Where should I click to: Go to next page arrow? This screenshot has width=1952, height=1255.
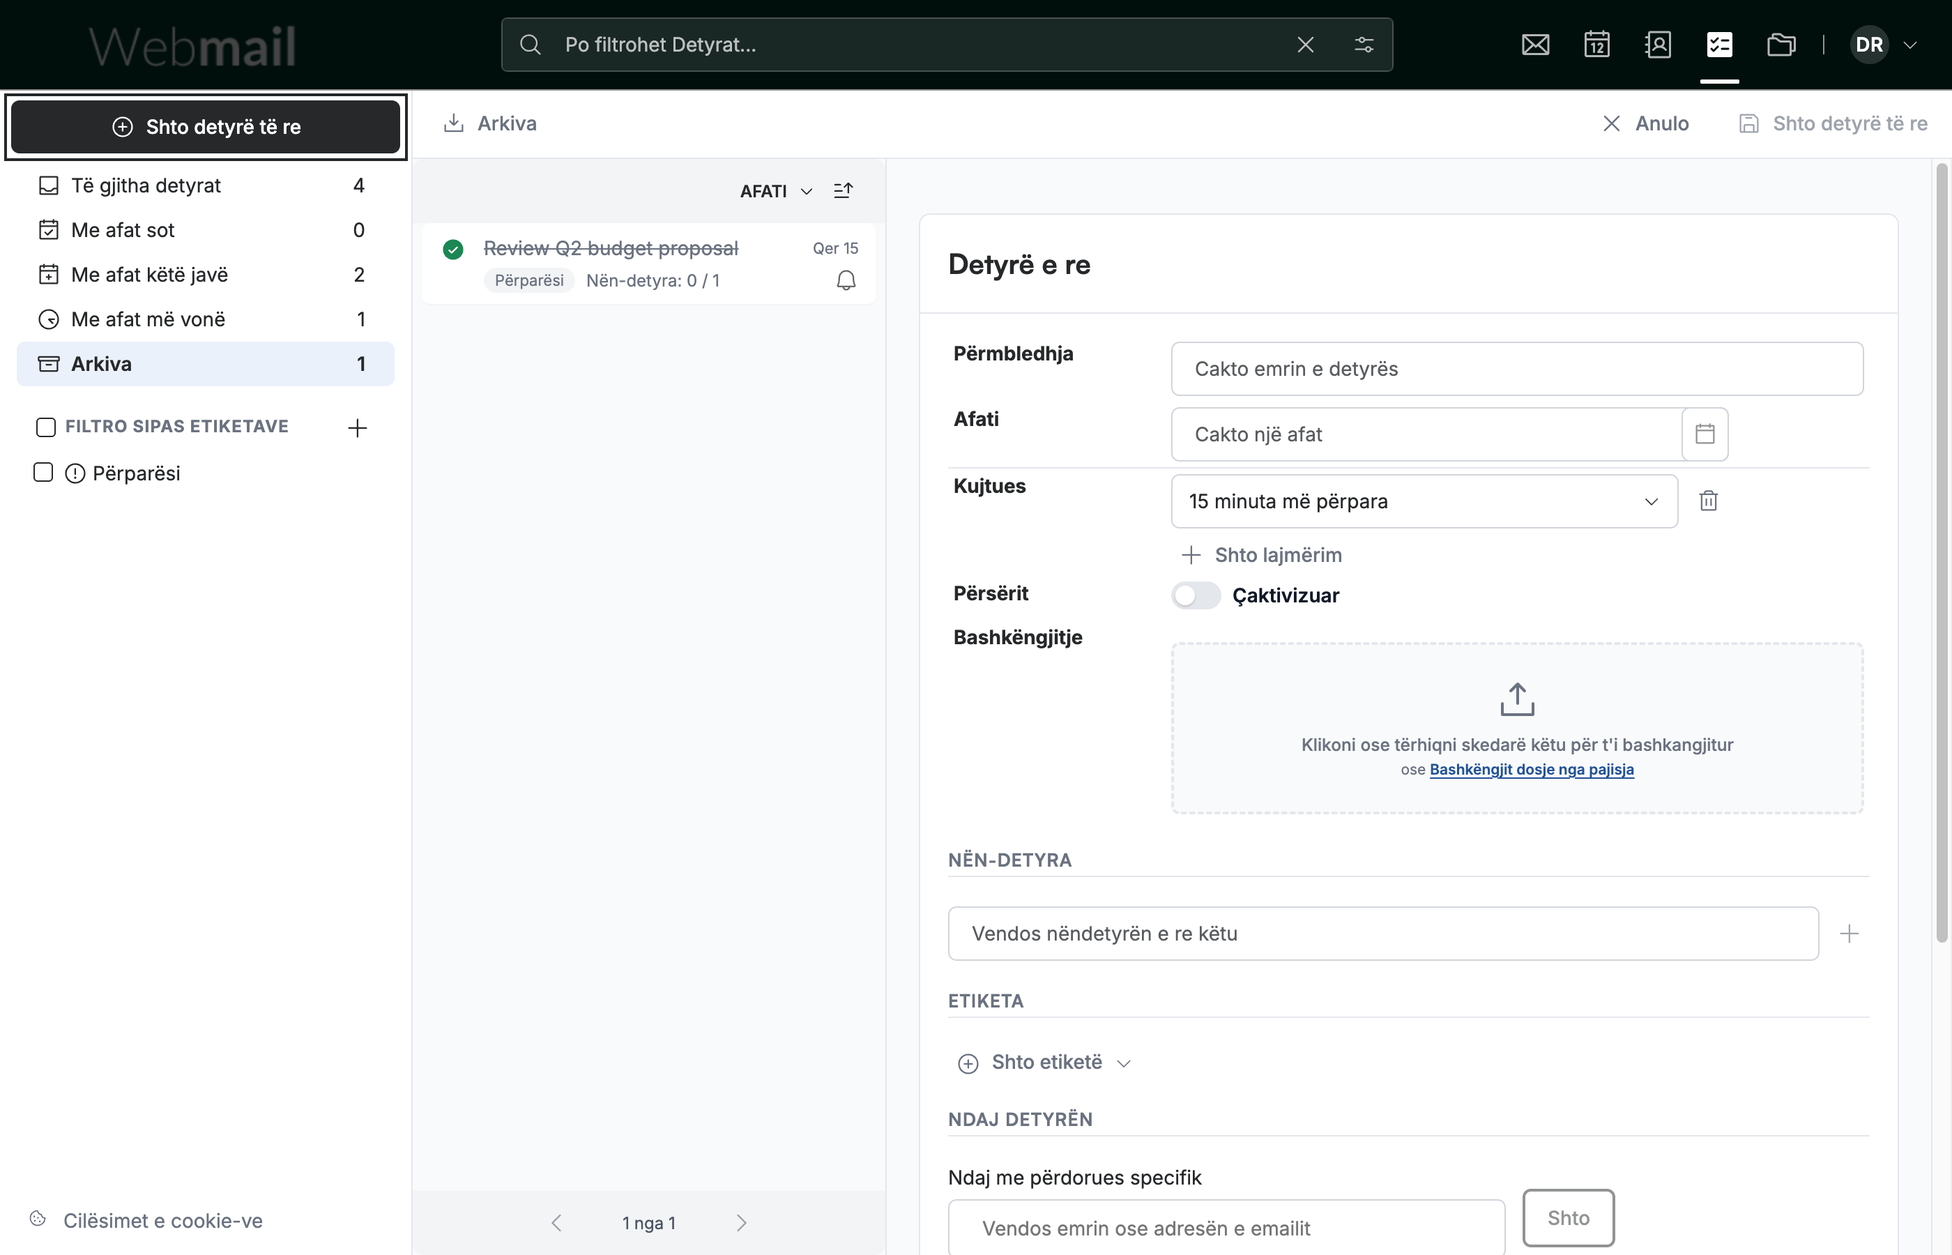pyautogui.click(x=740, y=1222)
